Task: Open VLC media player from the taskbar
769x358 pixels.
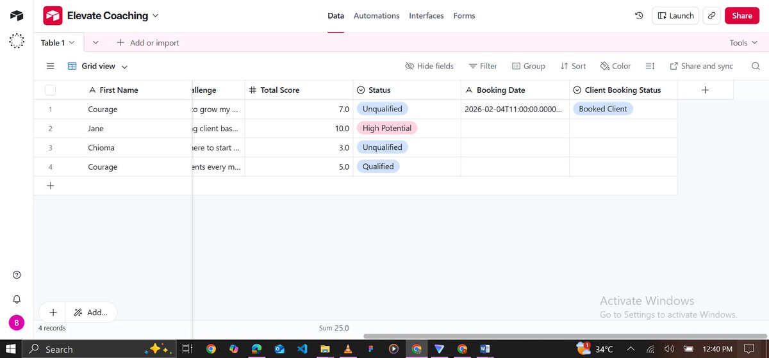Action: (348, 349)
